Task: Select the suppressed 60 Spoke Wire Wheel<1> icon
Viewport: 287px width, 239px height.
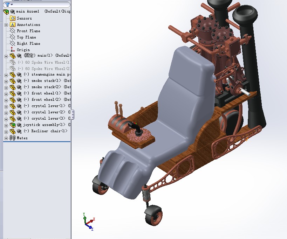Action: click(13, 62)
